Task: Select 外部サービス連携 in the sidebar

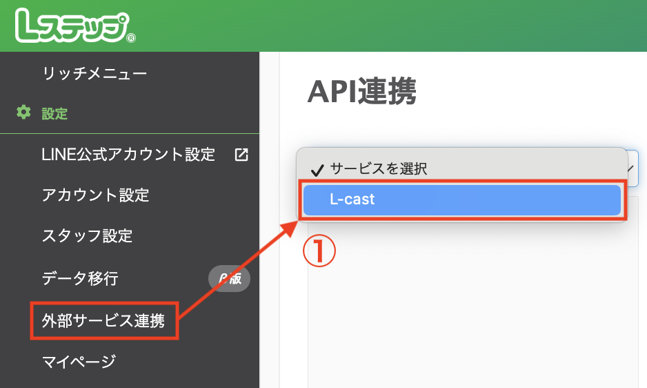Action: click(103, 320)
